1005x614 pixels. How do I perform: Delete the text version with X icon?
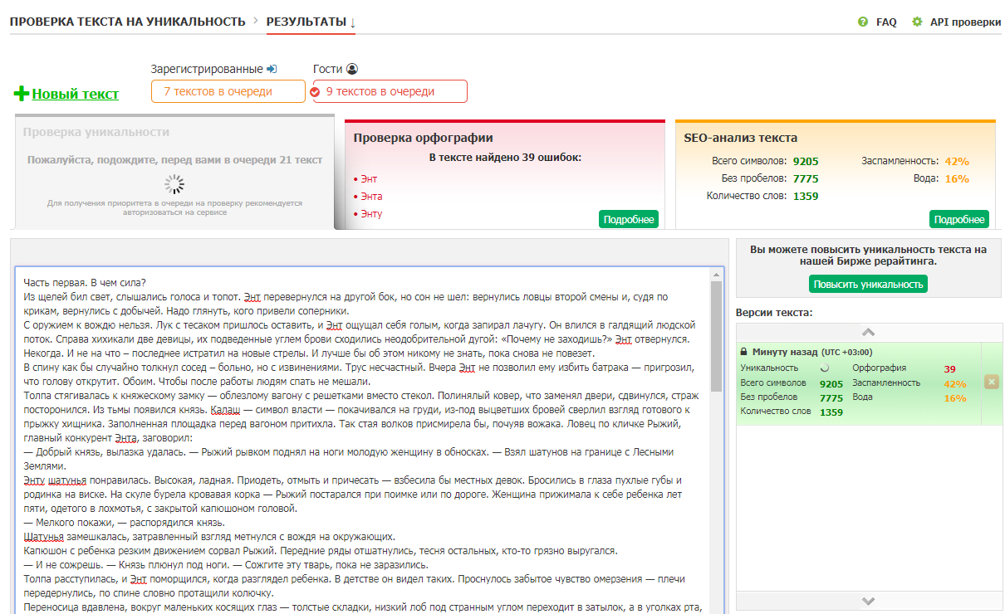[x=991, y=382]
